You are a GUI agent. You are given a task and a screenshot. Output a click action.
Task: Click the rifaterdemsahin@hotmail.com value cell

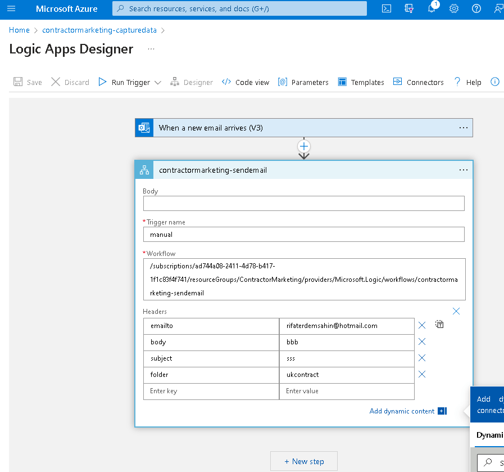point(347,326)
